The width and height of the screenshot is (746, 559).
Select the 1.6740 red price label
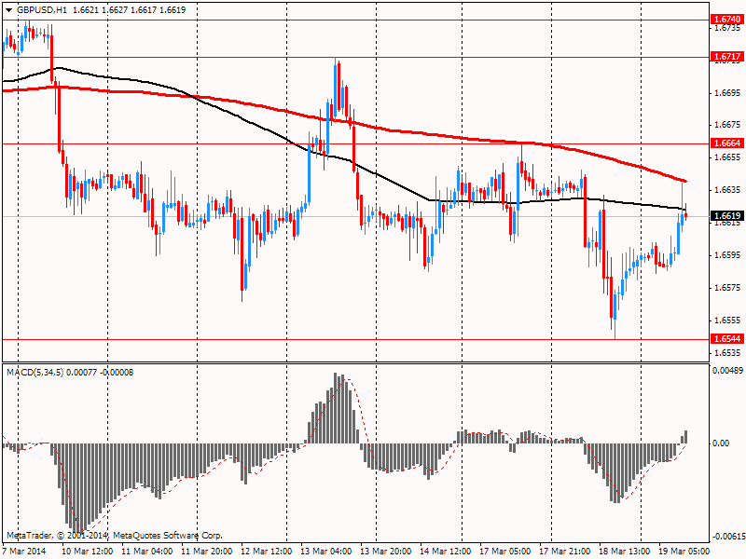tap(726, 20)
